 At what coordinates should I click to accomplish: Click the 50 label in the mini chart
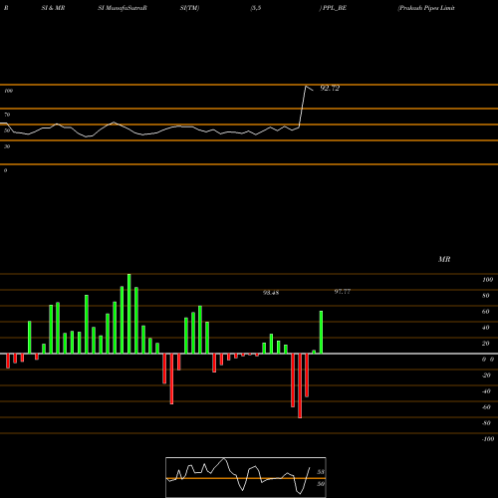pos(321,484)
